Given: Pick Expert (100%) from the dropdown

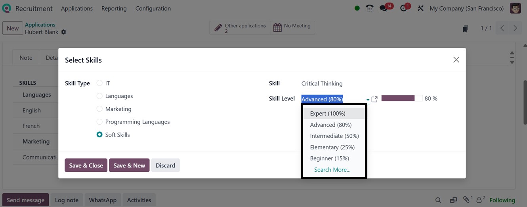Looking at the screenshot, I should tap(328, 114).
